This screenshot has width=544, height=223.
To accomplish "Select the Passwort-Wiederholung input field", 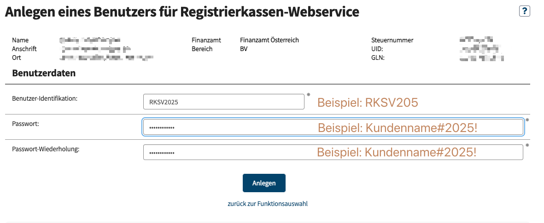I will 333,152.
